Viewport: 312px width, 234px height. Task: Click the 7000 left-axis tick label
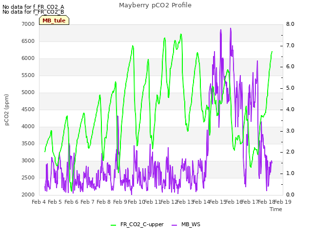coord(28,24)
